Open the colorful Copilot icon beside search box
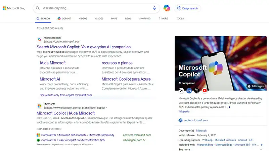Screen dimensions: 269x151 [x=167, y=8]
